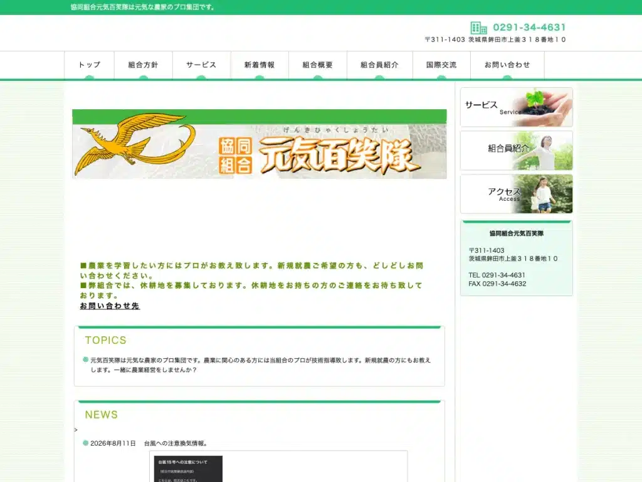
Task: Follow the お問い合わせ先 link
Action: click(110, 306)
